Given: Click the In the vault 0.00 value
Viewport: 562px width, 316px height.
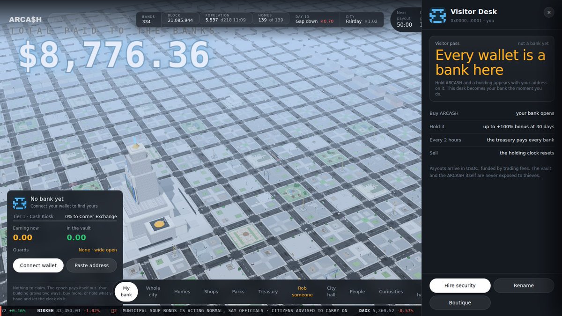Looking at the screenshot, I should (76, 237).
